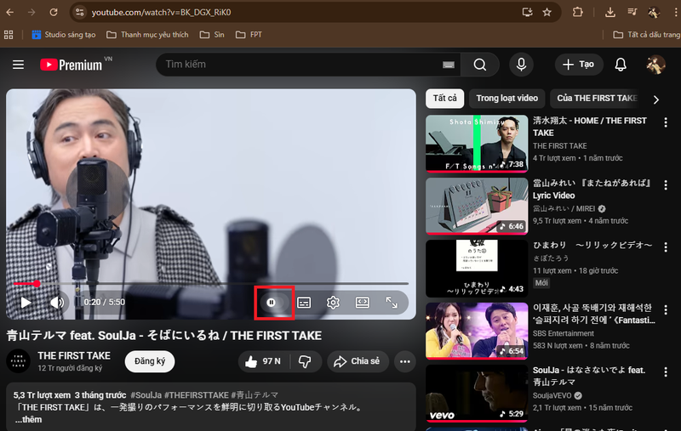Reload the YouTube page
The image size is (681, 431).
(54, 12)
